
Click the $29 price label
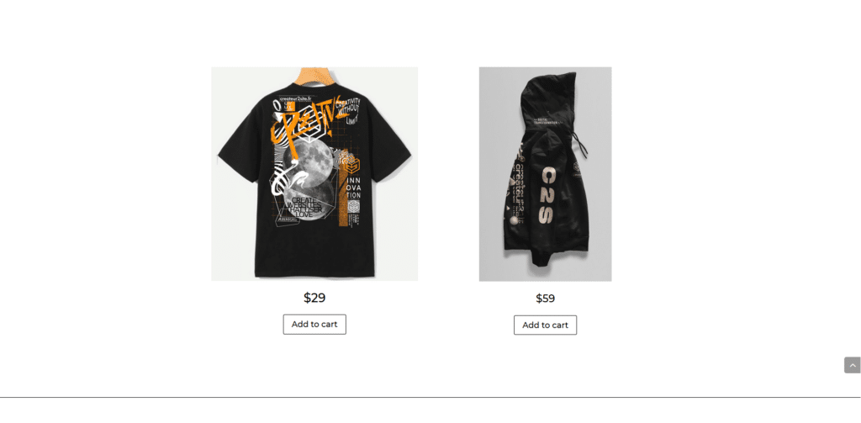(314, 298)
